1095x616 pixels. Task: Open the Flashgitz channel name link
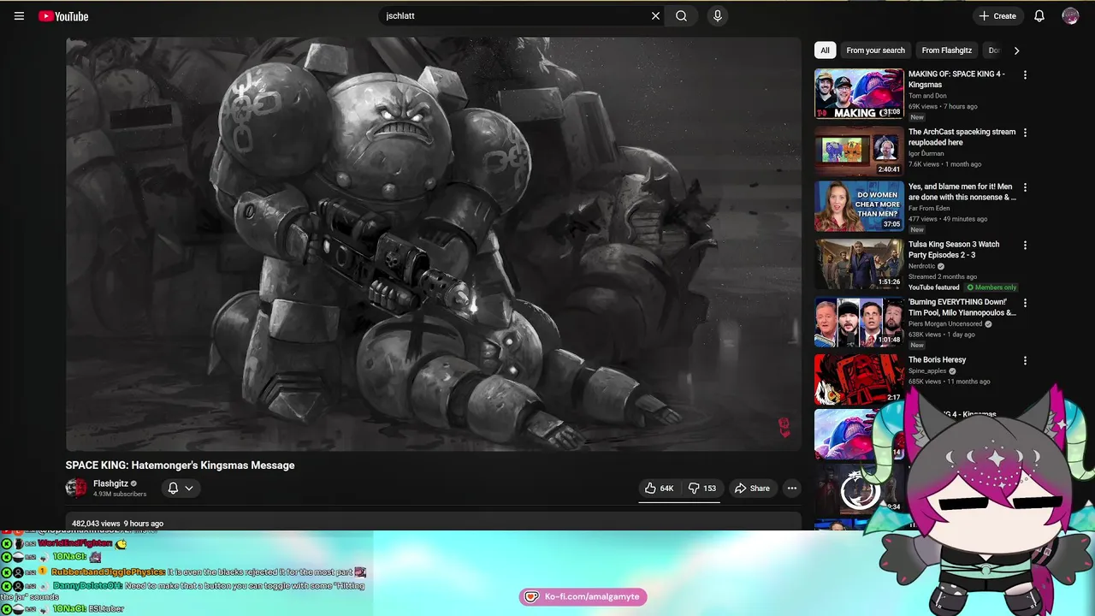[x=110, y=483]
